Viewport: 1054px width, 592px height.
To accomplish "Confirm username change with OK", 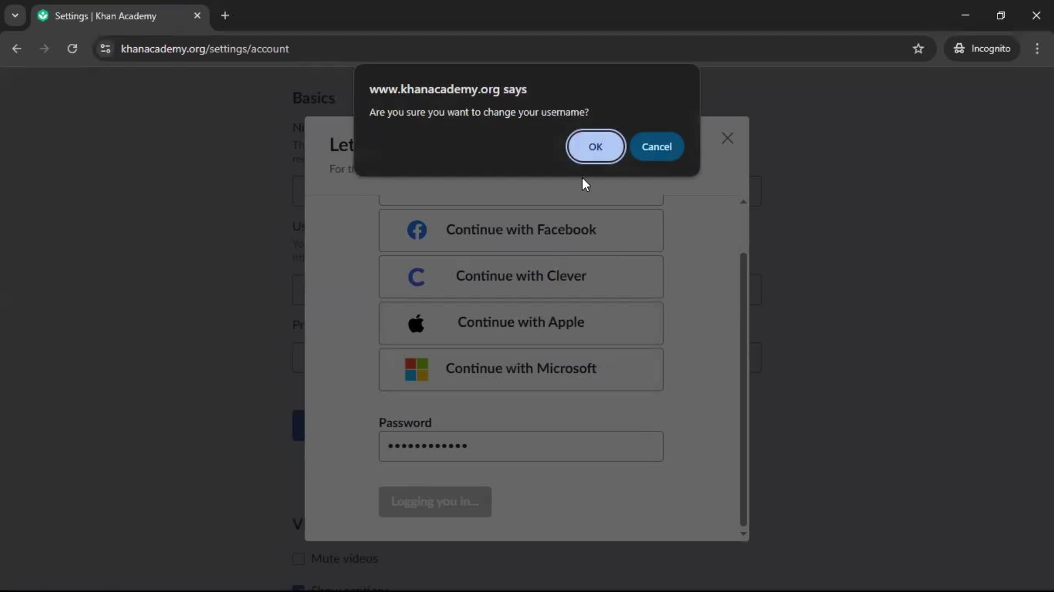I will pos(596,147).
